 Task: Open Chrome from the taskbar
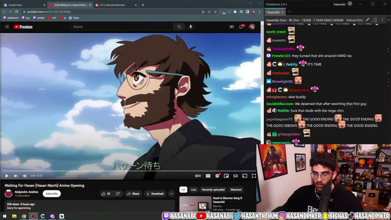tap(24, 216)
